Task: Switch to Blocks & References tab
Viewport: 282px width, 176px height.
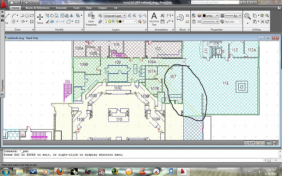Action: (37, 8)
